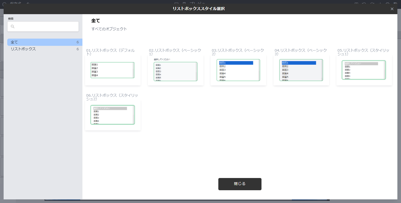Select the 06 スタイリッシュ2 listbox preview thumbnail

point(113,115)
